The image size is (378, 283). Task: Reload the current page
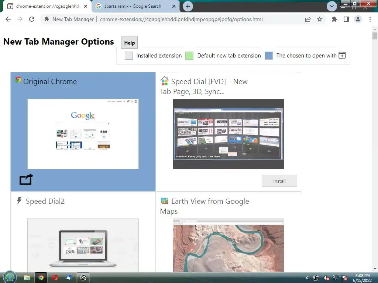32,19
